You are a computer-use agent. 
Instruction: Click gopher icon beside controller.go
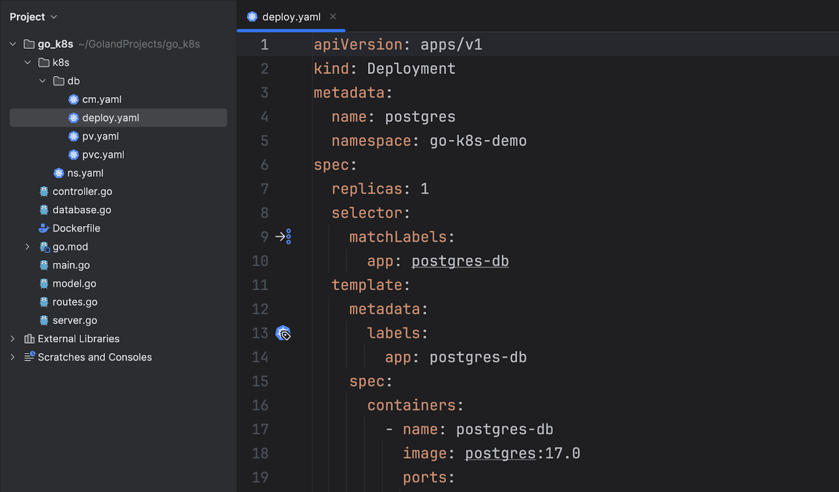click(44, 191)
